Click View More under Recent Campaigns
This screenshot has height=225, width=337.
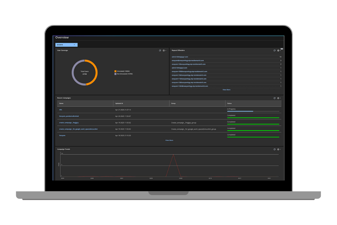coord(169,140)
